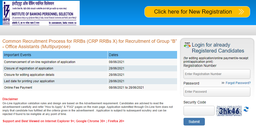This screenshot has width=256, height=136.
Task: Select the date 08/06/2021 for Commencement
Action: click(117, 62)
